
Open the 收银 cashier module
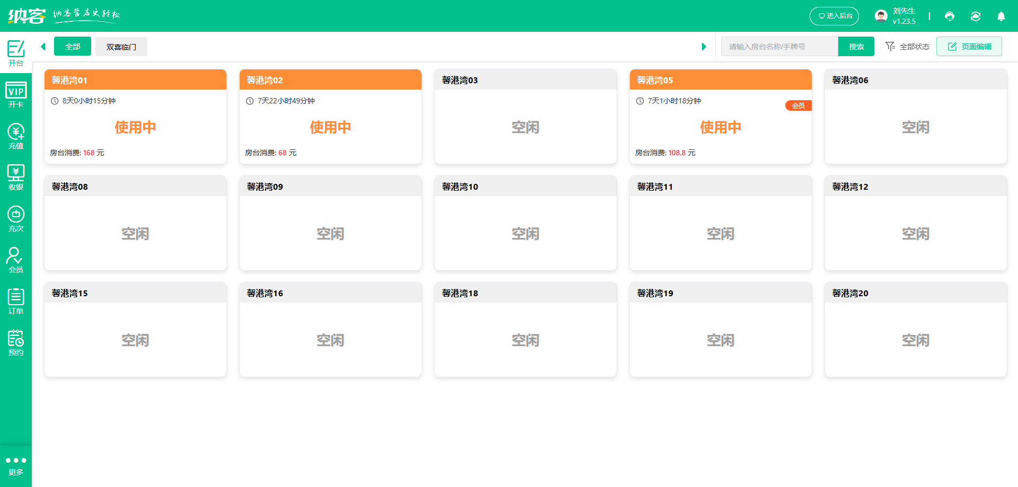pyautogui.click(x=15, y=176)
